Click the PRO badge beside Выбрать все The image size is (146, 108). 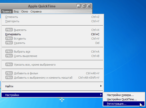(9, 51)
